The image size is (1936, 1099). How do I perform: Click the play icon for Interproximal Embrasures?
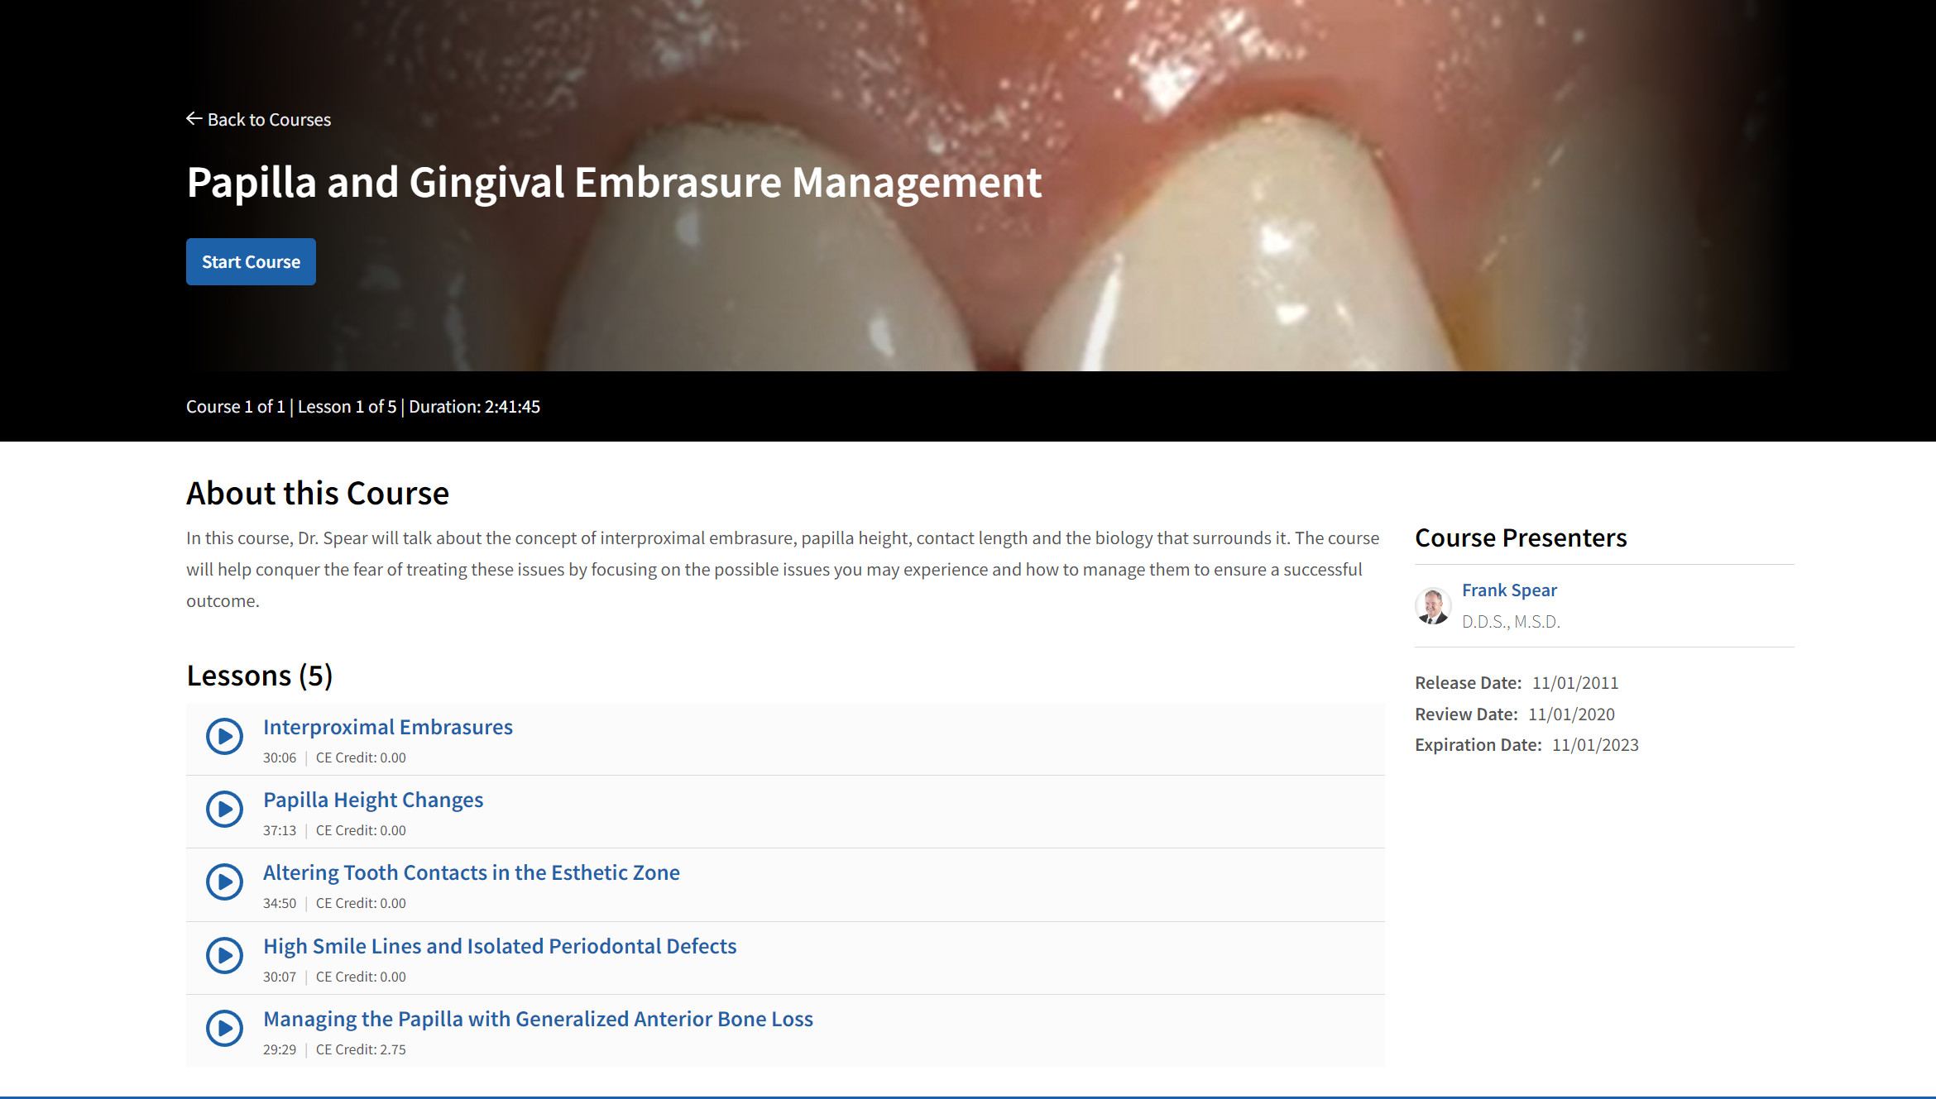224,736
